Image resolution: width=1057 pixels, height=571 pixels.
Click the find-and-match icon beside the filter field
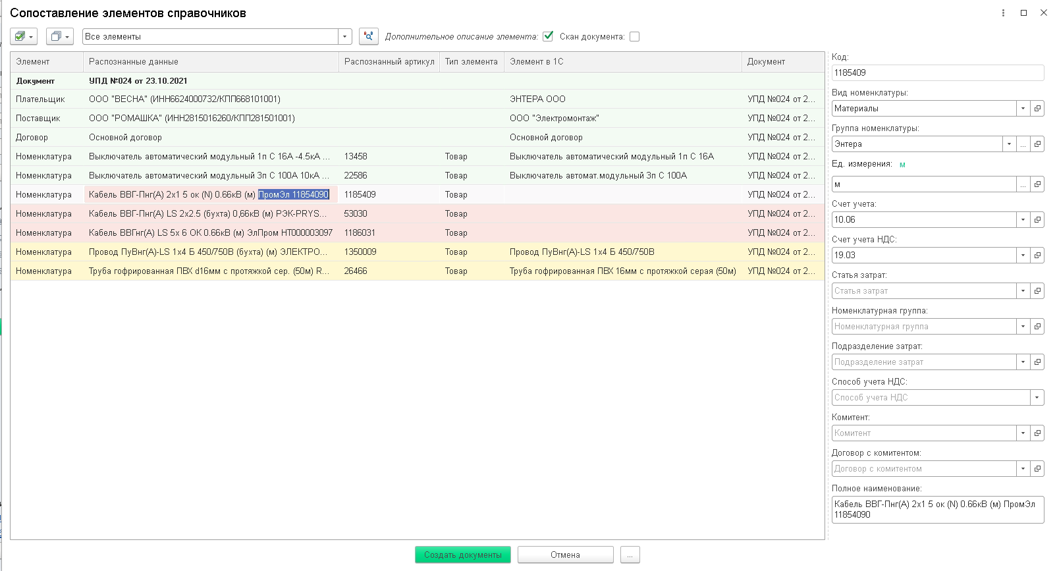click(369, 36)
